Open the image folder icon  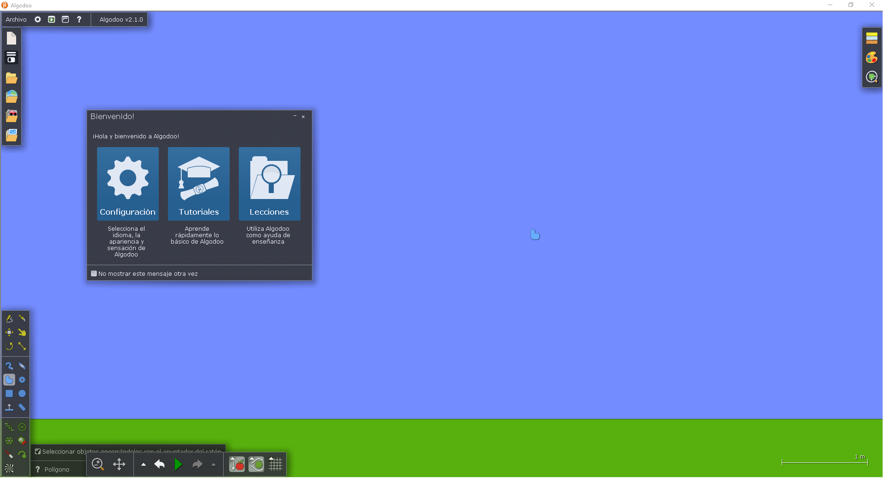(12, 135)
